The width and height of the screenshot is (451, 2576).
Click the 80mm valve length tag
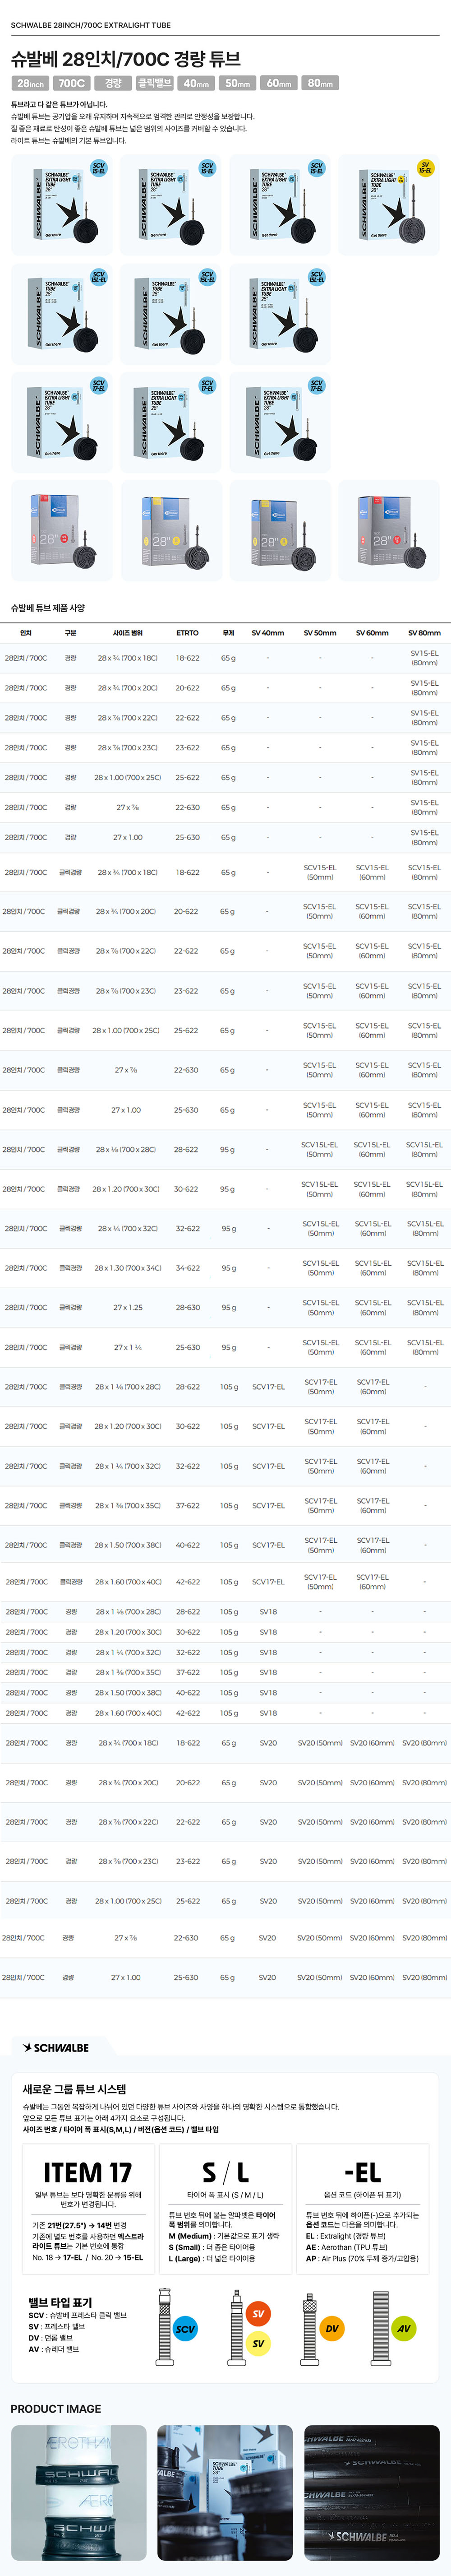(321, 83)
